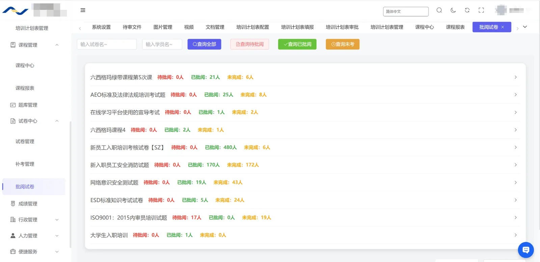Refresh the page using the reload icon

coord(467,10)
